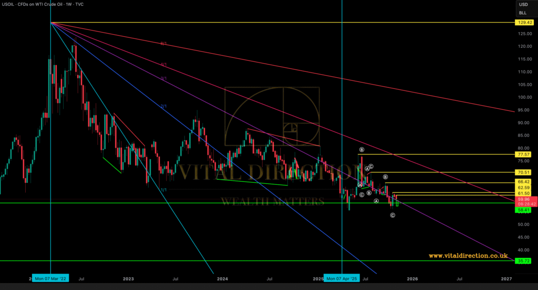Click the Mon 07 Mar '22 date marker

pos(51,278)
